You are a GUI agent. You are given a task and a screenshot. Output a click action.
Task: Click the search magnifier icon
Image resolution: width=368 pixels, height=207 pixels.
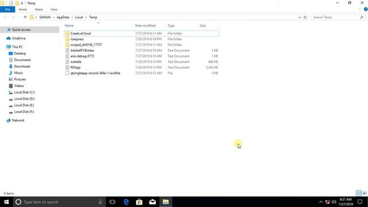pyautogui.click(x=362, y=17)
